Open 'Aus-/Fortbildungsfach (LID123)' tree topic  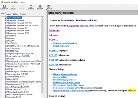pos(20,94)
